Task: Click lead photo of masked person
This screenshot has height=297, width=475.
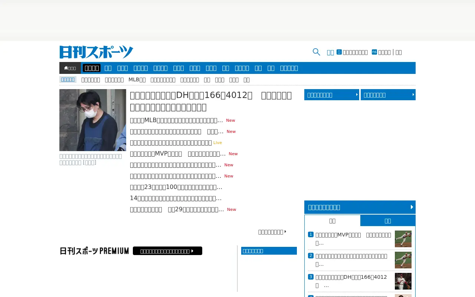Action: (x=93, y=120)
